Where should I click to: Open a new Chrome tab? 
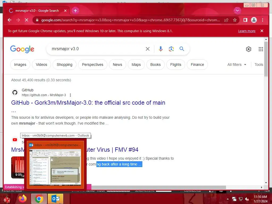point(75,11)
